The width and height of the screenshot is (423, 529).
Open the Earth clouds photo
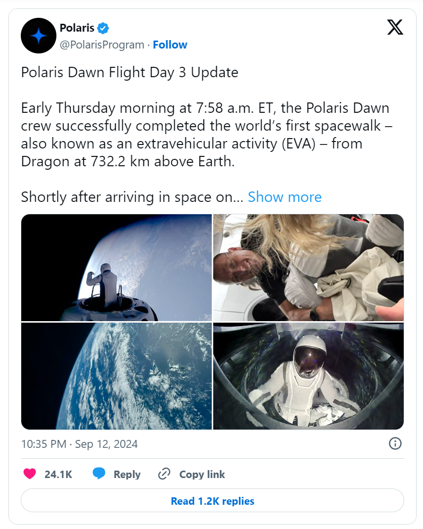click(x=116, y=376)
